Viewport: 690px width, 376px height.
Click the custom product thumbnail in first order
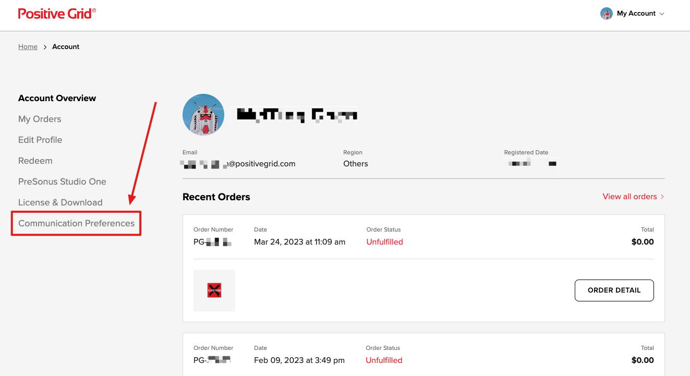pyautogui.click(x=214, y=290)
